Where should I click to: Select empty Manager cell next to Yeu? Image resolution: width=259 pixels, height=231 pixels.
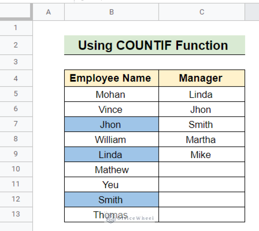[x=202, y=184]
